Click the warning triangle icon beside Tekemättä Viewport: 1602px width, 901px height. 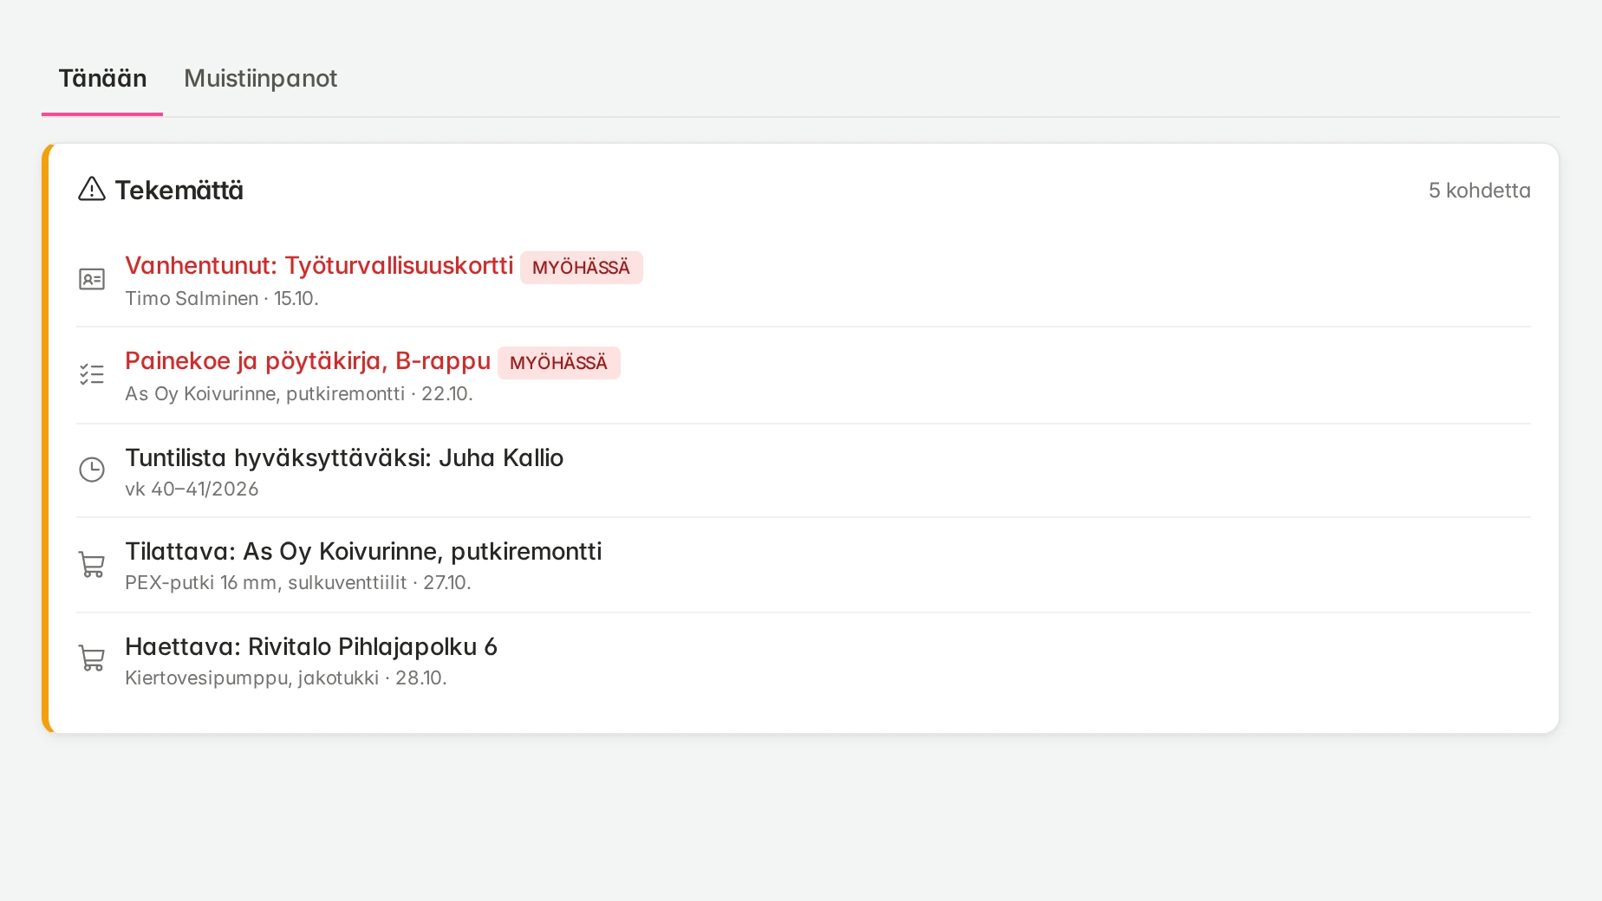(x=92, y=189)
